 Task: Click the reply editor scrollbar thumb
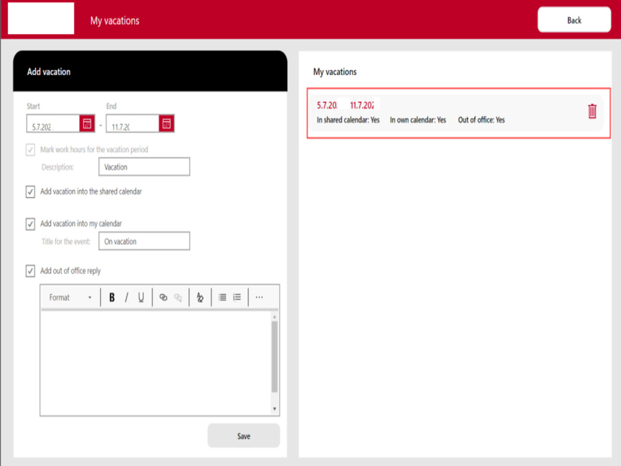[x=274, y=357]
